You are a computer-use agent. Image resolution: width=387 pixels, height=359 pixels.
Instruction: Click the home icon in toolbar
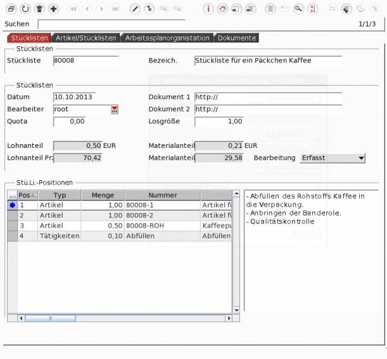222,9
